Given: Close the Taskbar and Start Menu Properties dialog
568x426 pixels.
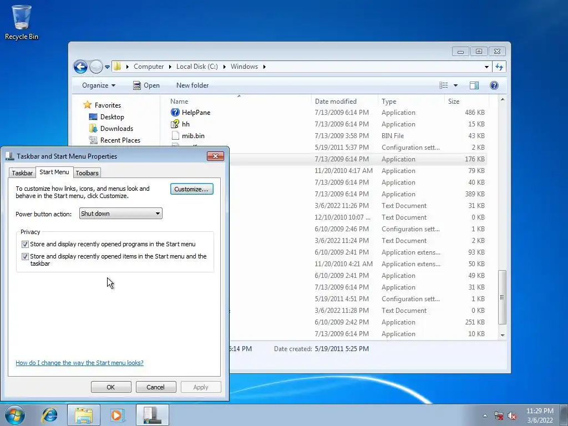Looking at the screenshot, I should click(x=216, y=156).
